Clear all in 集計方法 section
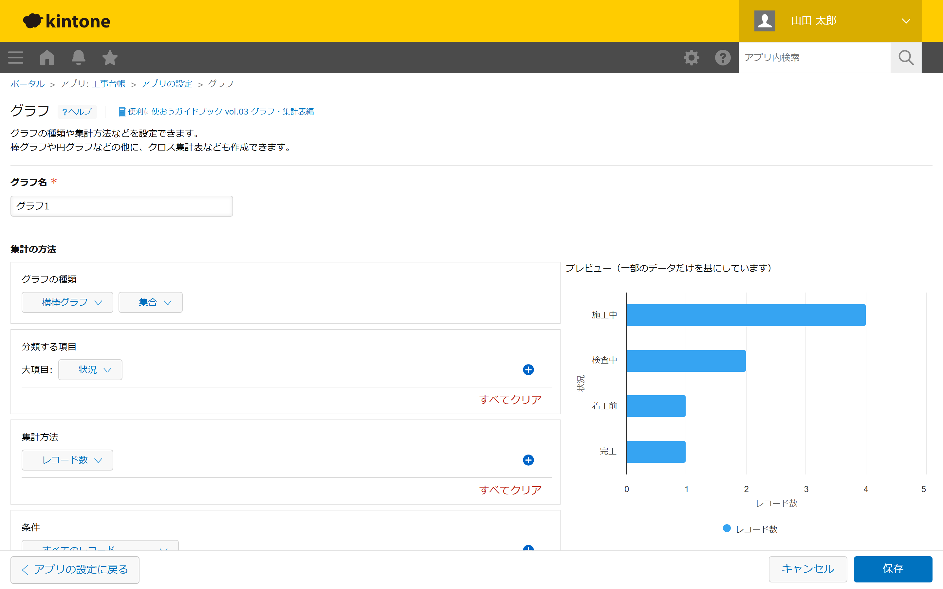This screenshot has height=589, width=943. click(510, 490)
